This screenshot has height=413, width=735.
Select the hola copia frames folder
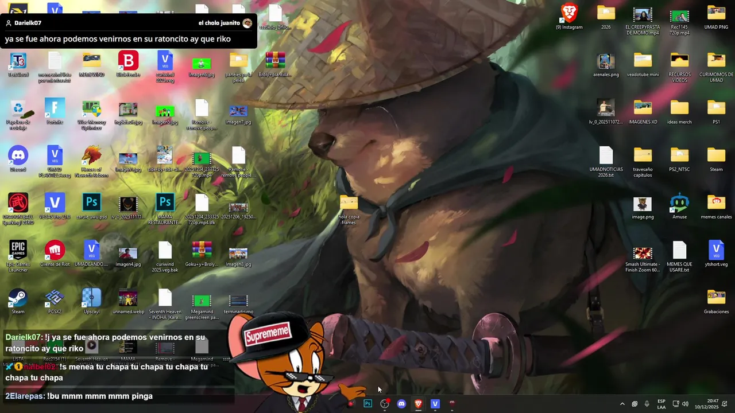[349, 209]
